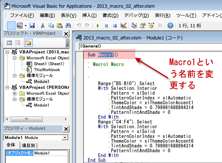Click the Copy icon in toolbar
The width and height of the screenshot is (222, 163).
[x=51, y=26]
